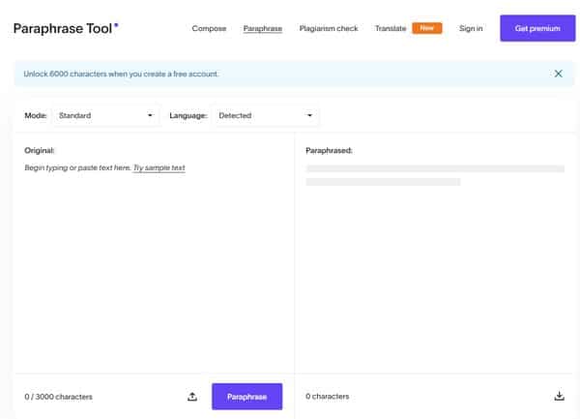This screenshot has width=580, height=419.
Task: Click the 0 / 3000 characters counter
Action: click(x=58, y=397)
